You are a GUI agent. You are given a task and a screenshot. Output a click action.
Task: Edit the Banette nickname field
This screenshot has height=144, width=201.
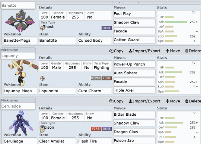tap(18, 6)
